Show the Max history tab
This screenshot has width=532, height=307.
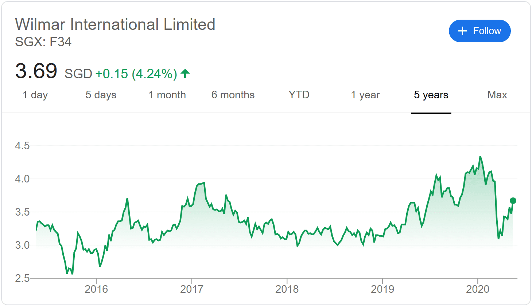497,95
